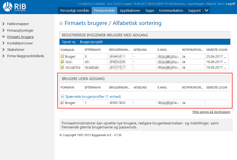Collapse Spærrede brugerprofiler group
Screen dimensions: 237x160
click(x=62, y=97)
